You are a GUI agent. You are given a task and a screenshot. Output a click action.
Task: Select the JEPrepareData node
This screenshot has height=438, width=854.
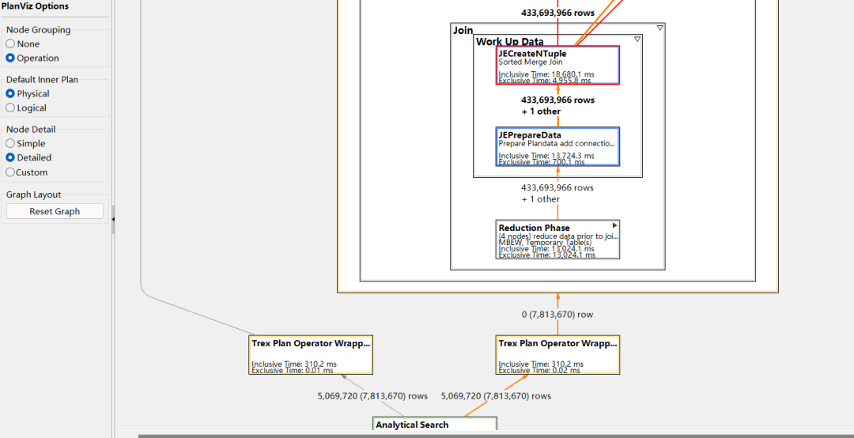557,146
